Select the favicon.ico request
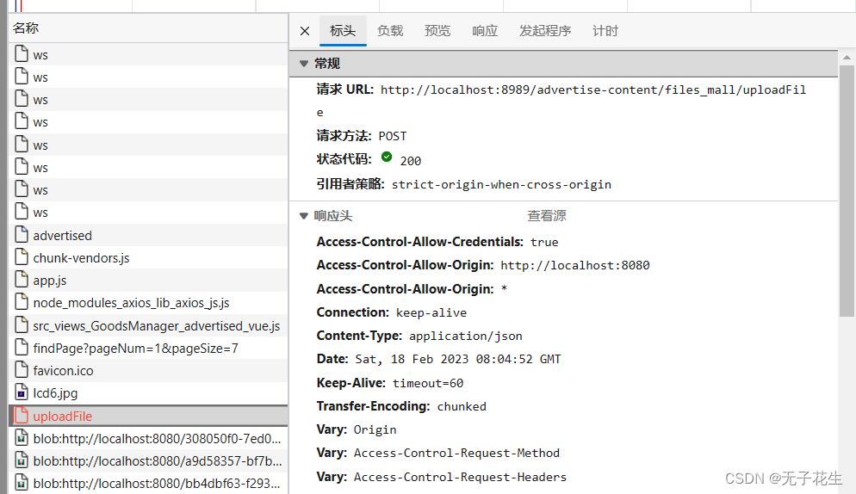Image resolution: width=856 pixels, height=494 pixels. coord(148,371)
